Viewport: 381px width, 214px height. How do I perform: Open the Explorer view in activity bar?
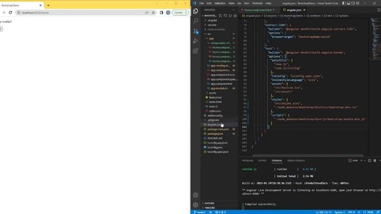point(195,11)
